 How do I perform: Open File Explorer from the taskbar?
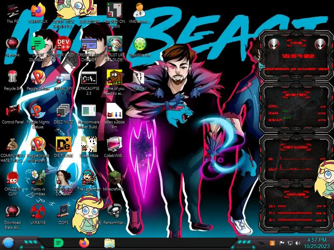click(110, 243)
